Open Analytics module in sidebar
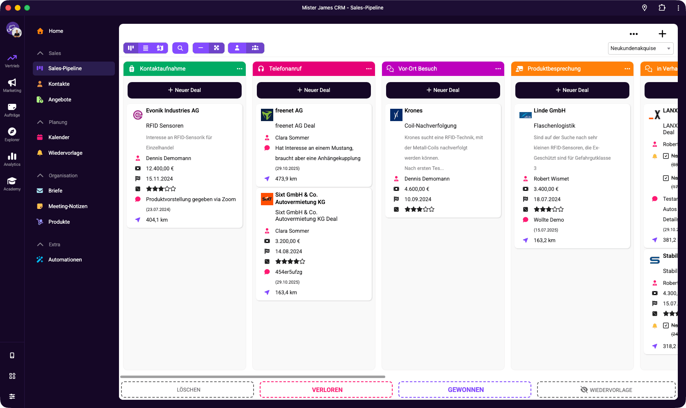The height and width of the screenshot is (408, 686). (12, 159)
